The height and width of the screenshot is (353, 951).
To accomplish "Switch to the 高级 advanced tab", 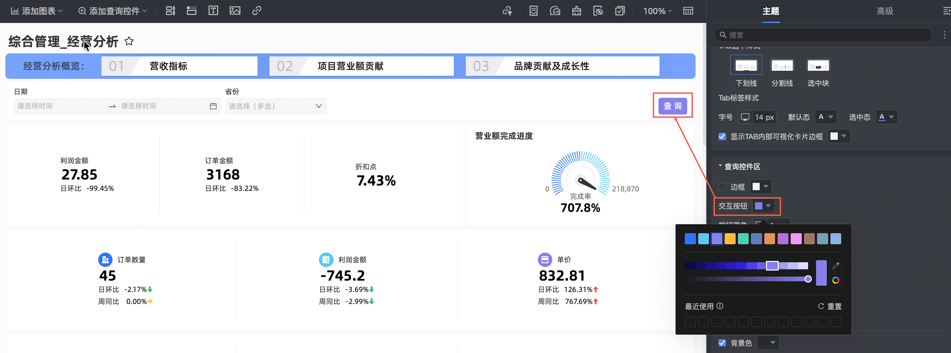I will 885,11.
